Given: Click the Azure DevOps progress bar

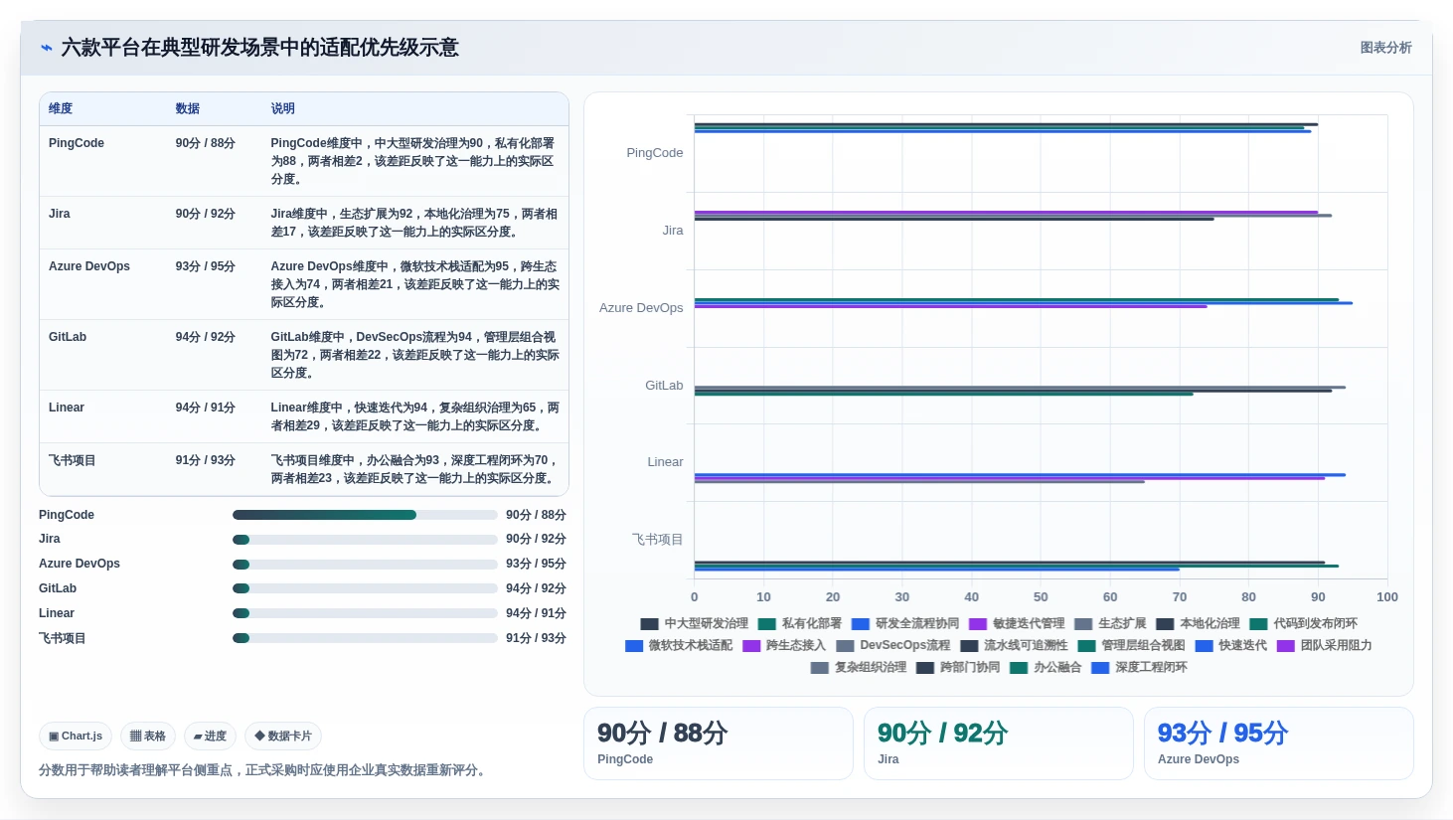Looking at the screenshot, I should (x=365, y=565).
